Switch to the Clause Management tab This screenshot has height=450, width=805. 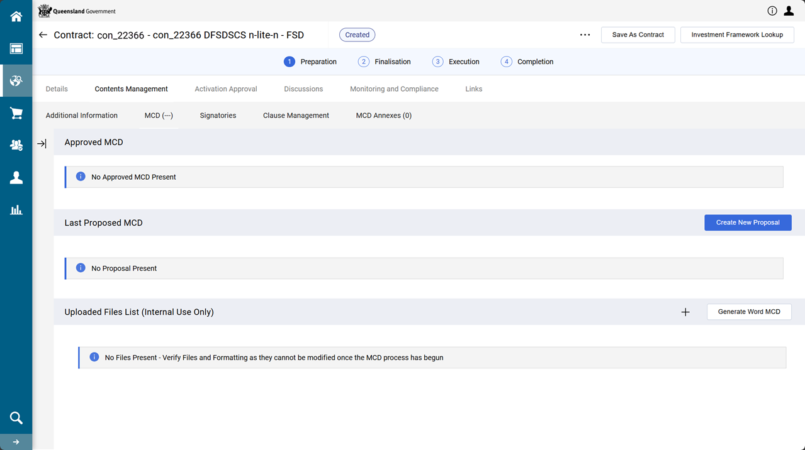[x=296, y=116]
